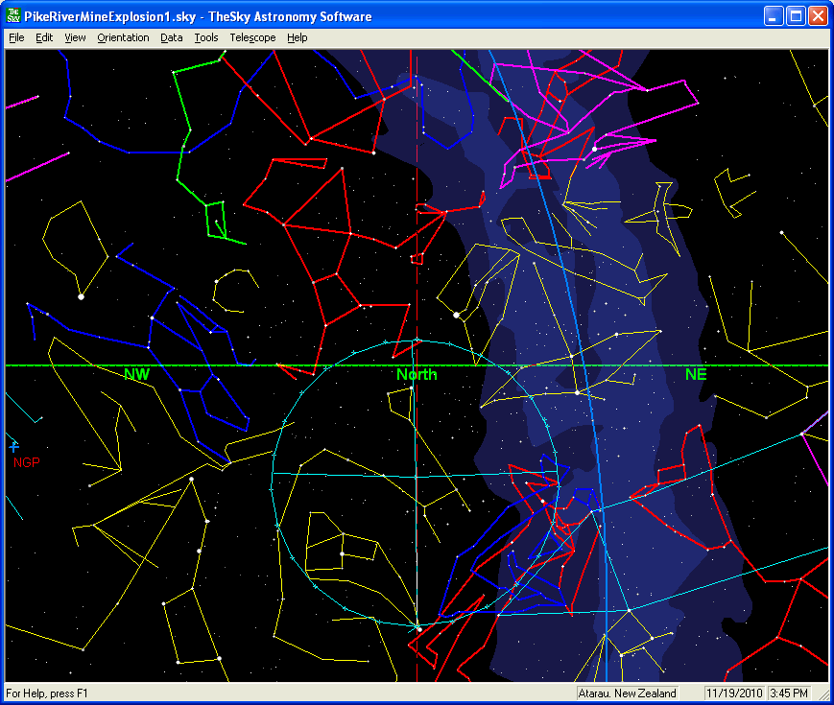Click the North horizon label
The image size is (834, 705).
417,374
